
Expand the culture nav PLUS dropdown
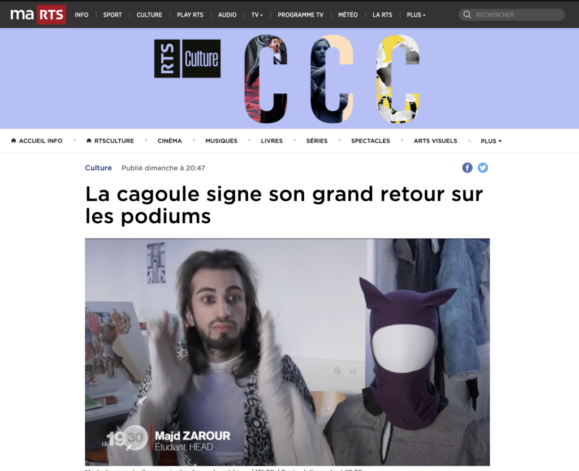coord(491,141)
